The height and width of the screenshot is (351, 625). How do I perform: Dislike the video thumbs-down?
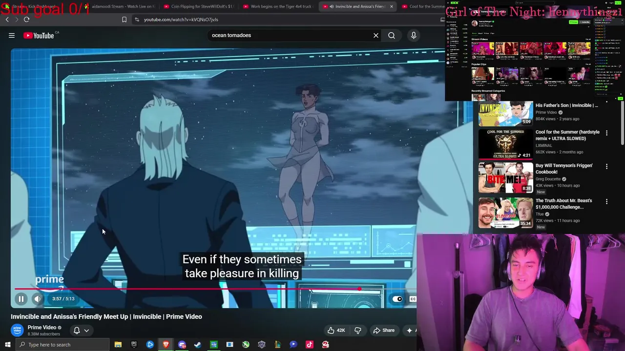click(358, 331)
